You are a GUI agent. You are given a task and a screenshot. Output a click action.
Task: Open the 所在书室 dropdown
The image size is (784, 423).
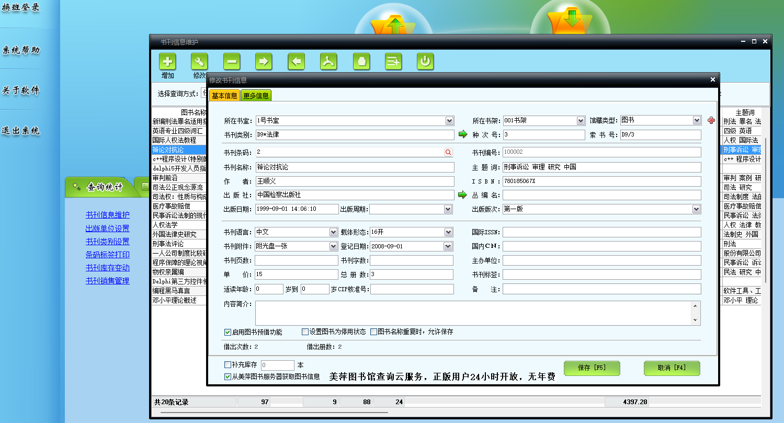(449, 121)
